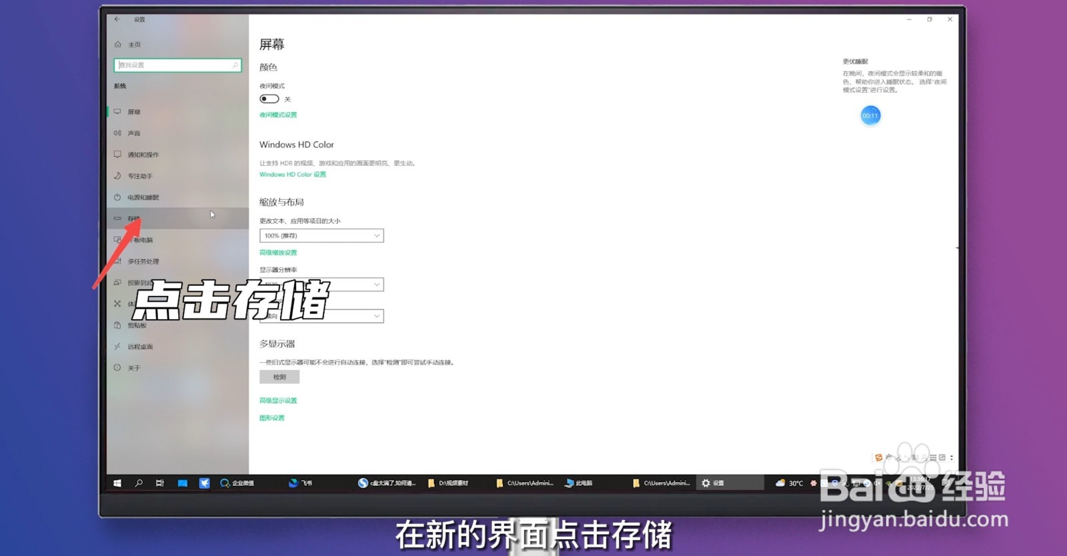Expand the 100% (推荐) scaling dropdown

click(x=321, y=235)
